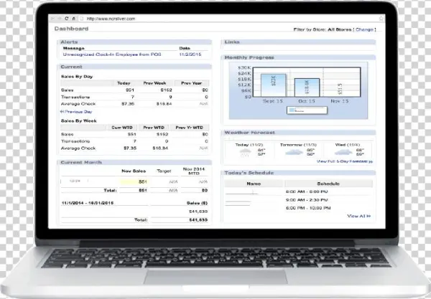Click the Links panel header
The image size is (431, 299).
(232, 42)
